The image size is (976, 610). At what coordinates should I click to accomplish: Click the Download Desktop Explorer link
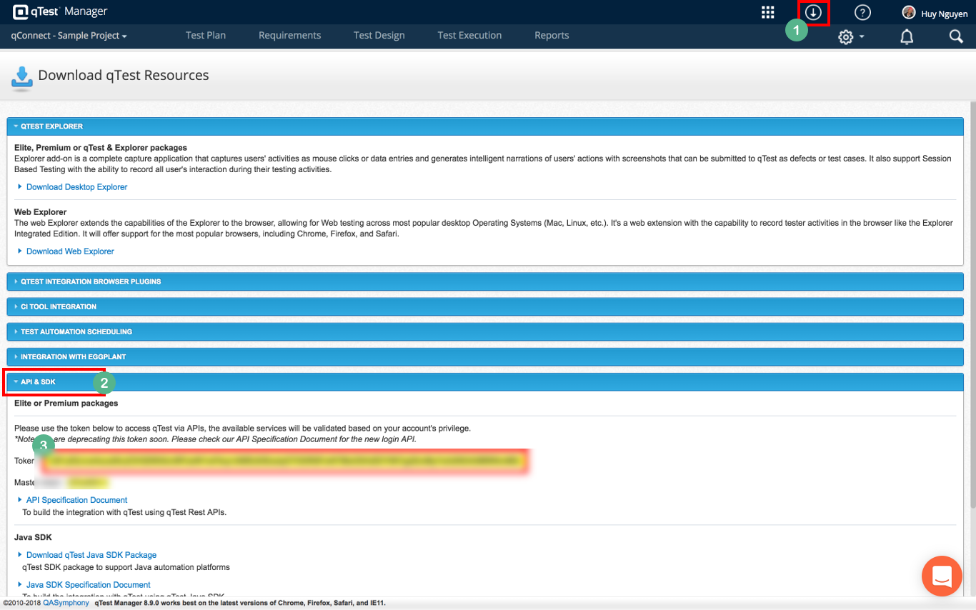click(x=76, y=186)
